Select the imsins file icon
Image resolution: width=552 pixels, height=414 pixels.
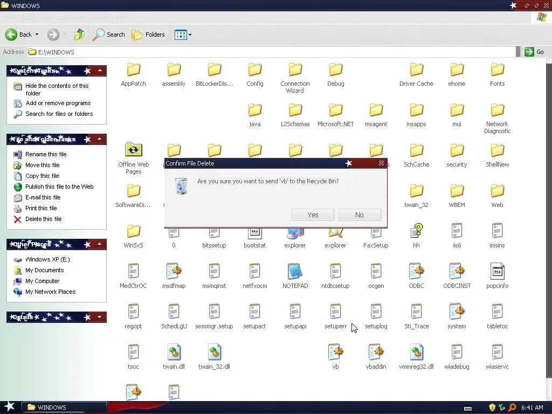(497, 231)
